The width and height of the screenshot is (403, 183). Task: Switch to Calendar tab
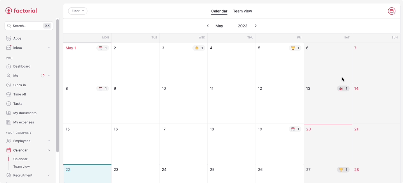pyautogui.click(x=219, y=11)
